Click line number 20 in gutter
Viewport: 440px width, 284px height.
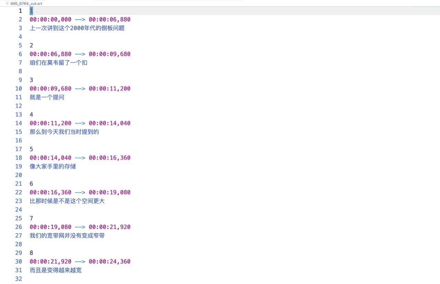pos(19,175)
